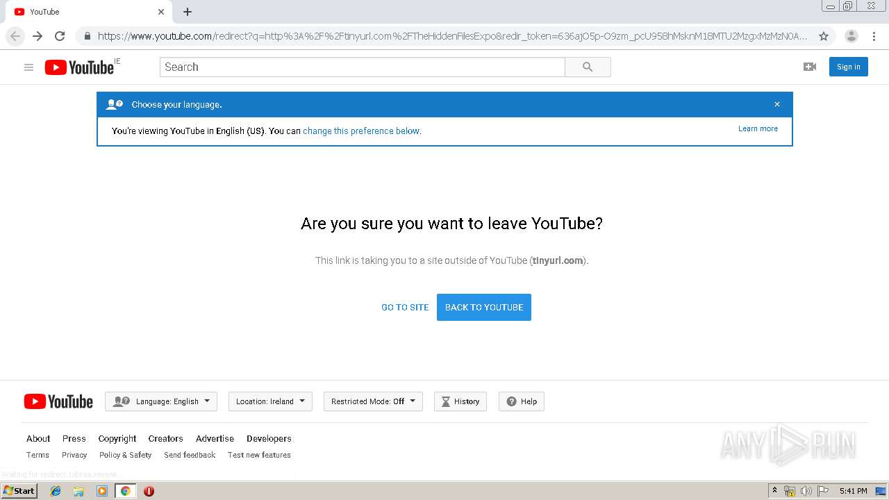
Task: Open the Creators footer link
Action: coord(166,438)
